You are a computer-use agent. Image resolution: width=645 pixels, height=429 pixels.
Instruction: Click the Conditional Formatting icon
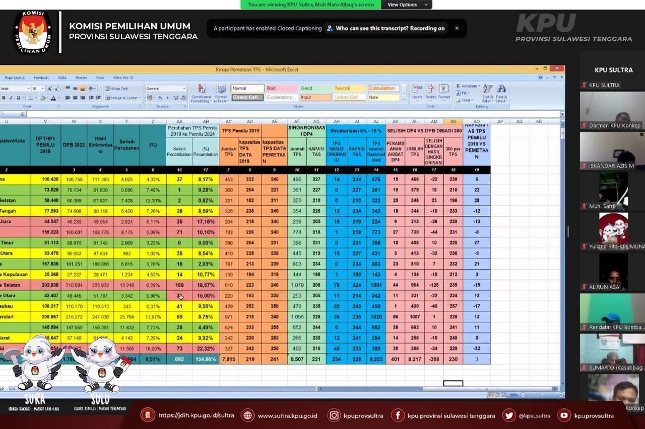click(201, 91)
